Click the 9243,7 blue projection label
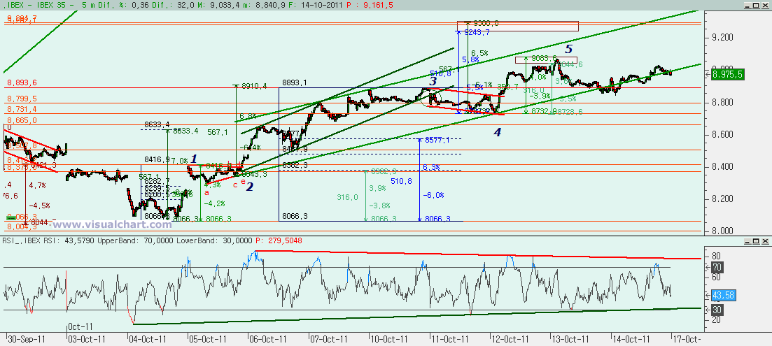Viewport: 772px width, 346px height. click(x=477, y=32)
